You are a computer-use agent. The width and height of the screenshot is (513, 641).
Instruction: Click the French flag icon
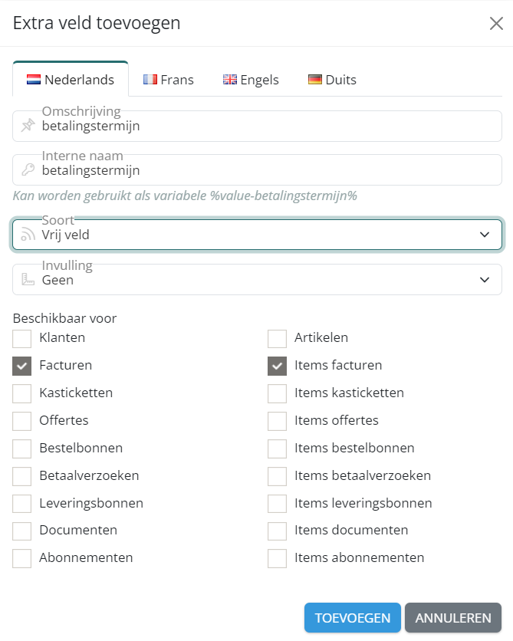(150, 80)
